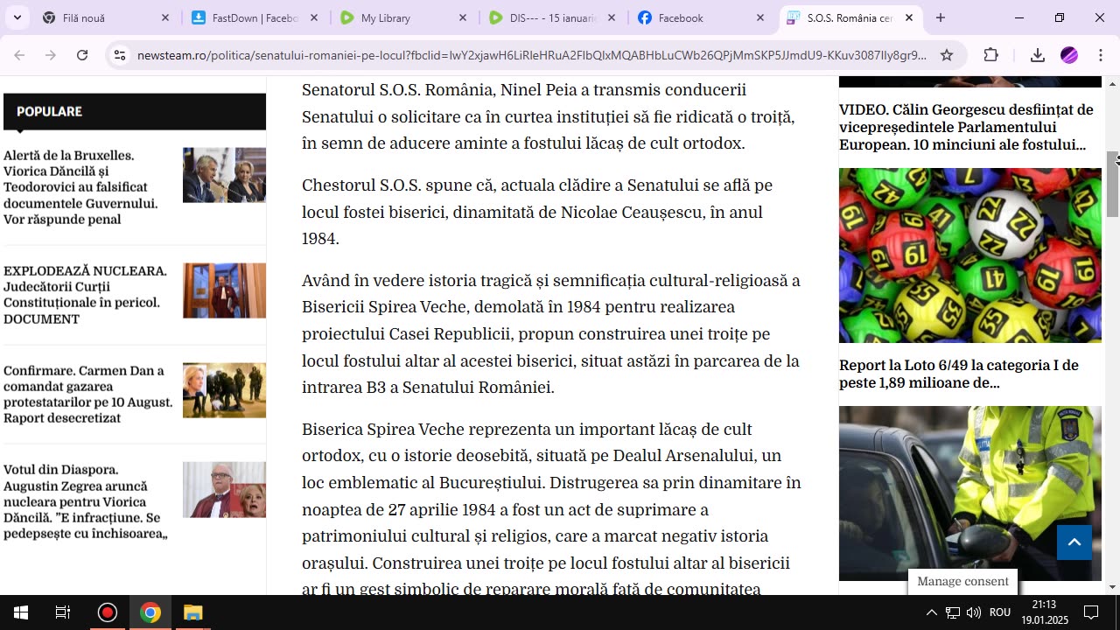
Task: Switch to the FastDown Facebook tab
Action: [255, 17]
